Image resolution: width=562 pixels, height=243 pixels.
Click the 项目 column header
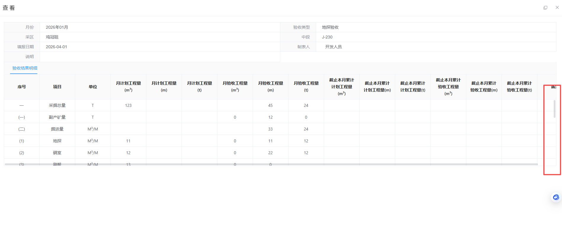tap(57, 87)
